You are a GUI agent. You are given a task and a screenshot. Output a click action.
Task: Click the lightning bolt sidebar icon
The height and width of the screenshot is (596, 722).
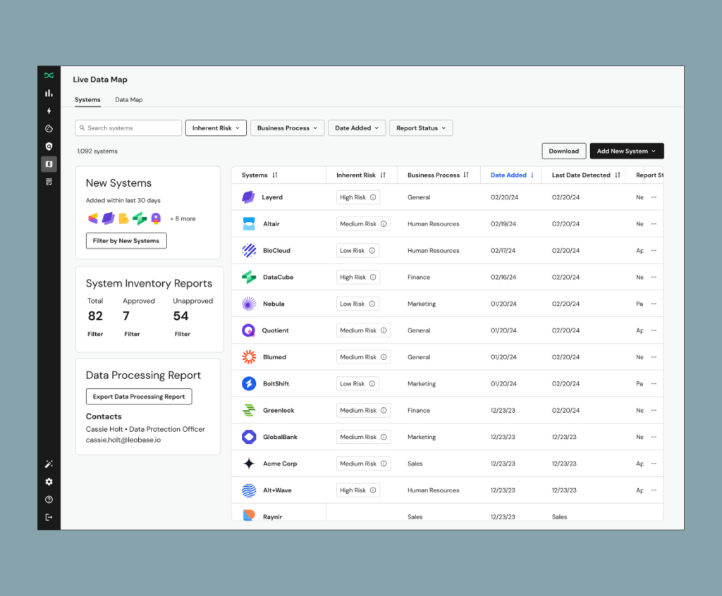49,111
